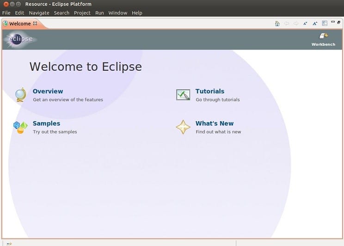Click 'Try out the samples' text
Viewport: 344px width, 246px height.
coord(55,132)
